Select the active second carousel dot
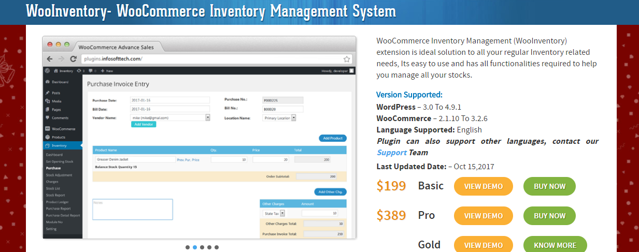The width and height of the screenshot is (639, 252). [x=195, y=247]
